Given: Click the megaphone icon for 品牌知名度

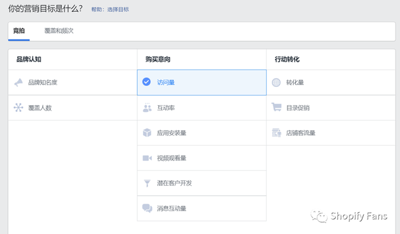Looking at the screenshot, I should 18,82.
